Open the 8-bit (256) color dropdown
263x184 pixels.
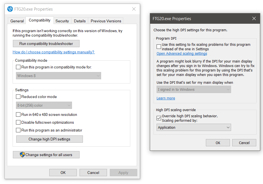[44, 105]
